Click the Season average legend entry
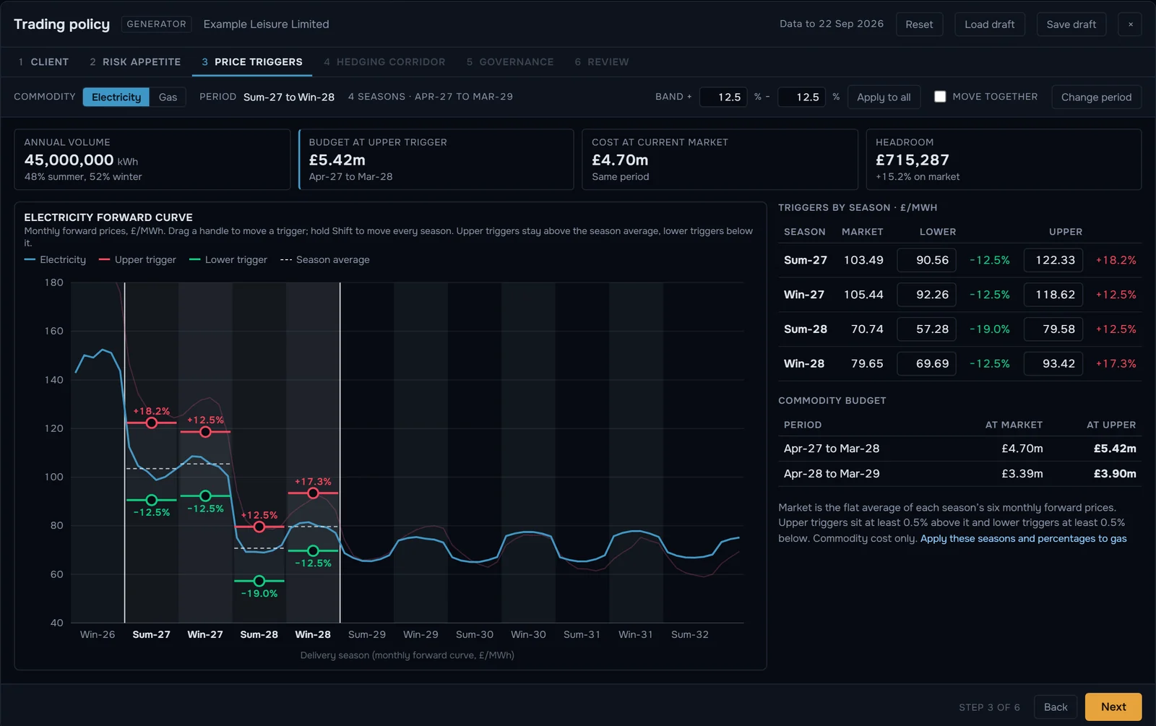 [x=324, y=259]
